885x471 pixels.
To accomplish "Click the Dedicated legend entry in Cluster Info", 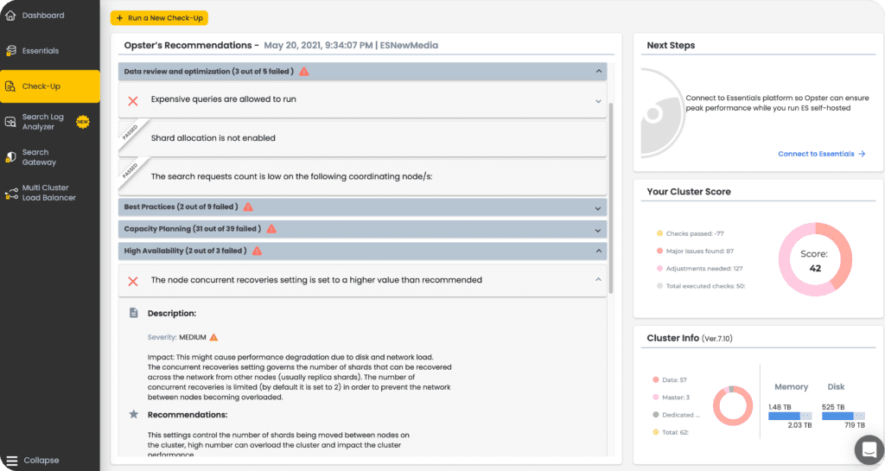I will [x=676, y=415].
